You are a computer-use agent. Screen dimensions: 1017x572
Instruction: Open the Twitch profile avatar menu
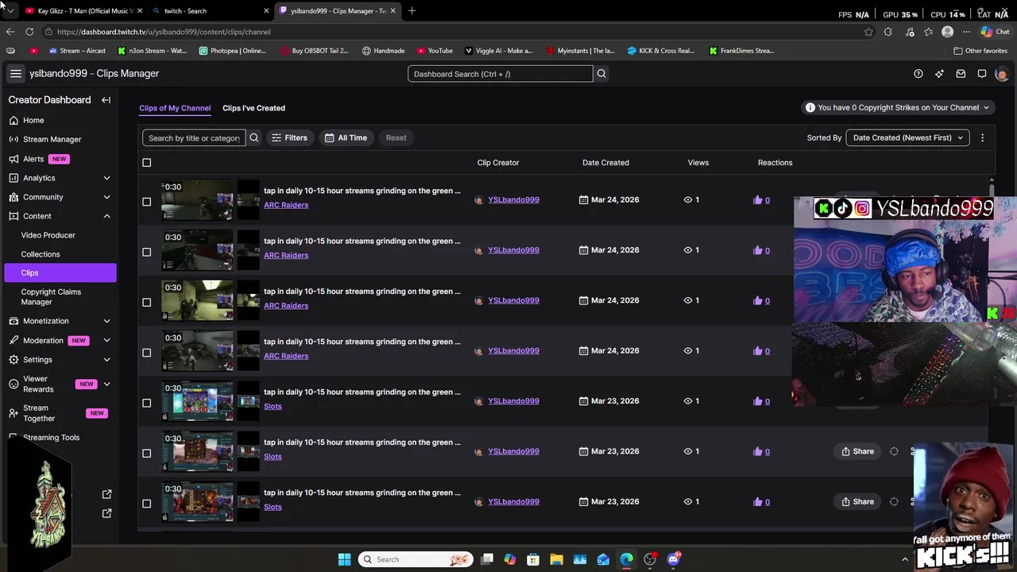point(1001,74)
